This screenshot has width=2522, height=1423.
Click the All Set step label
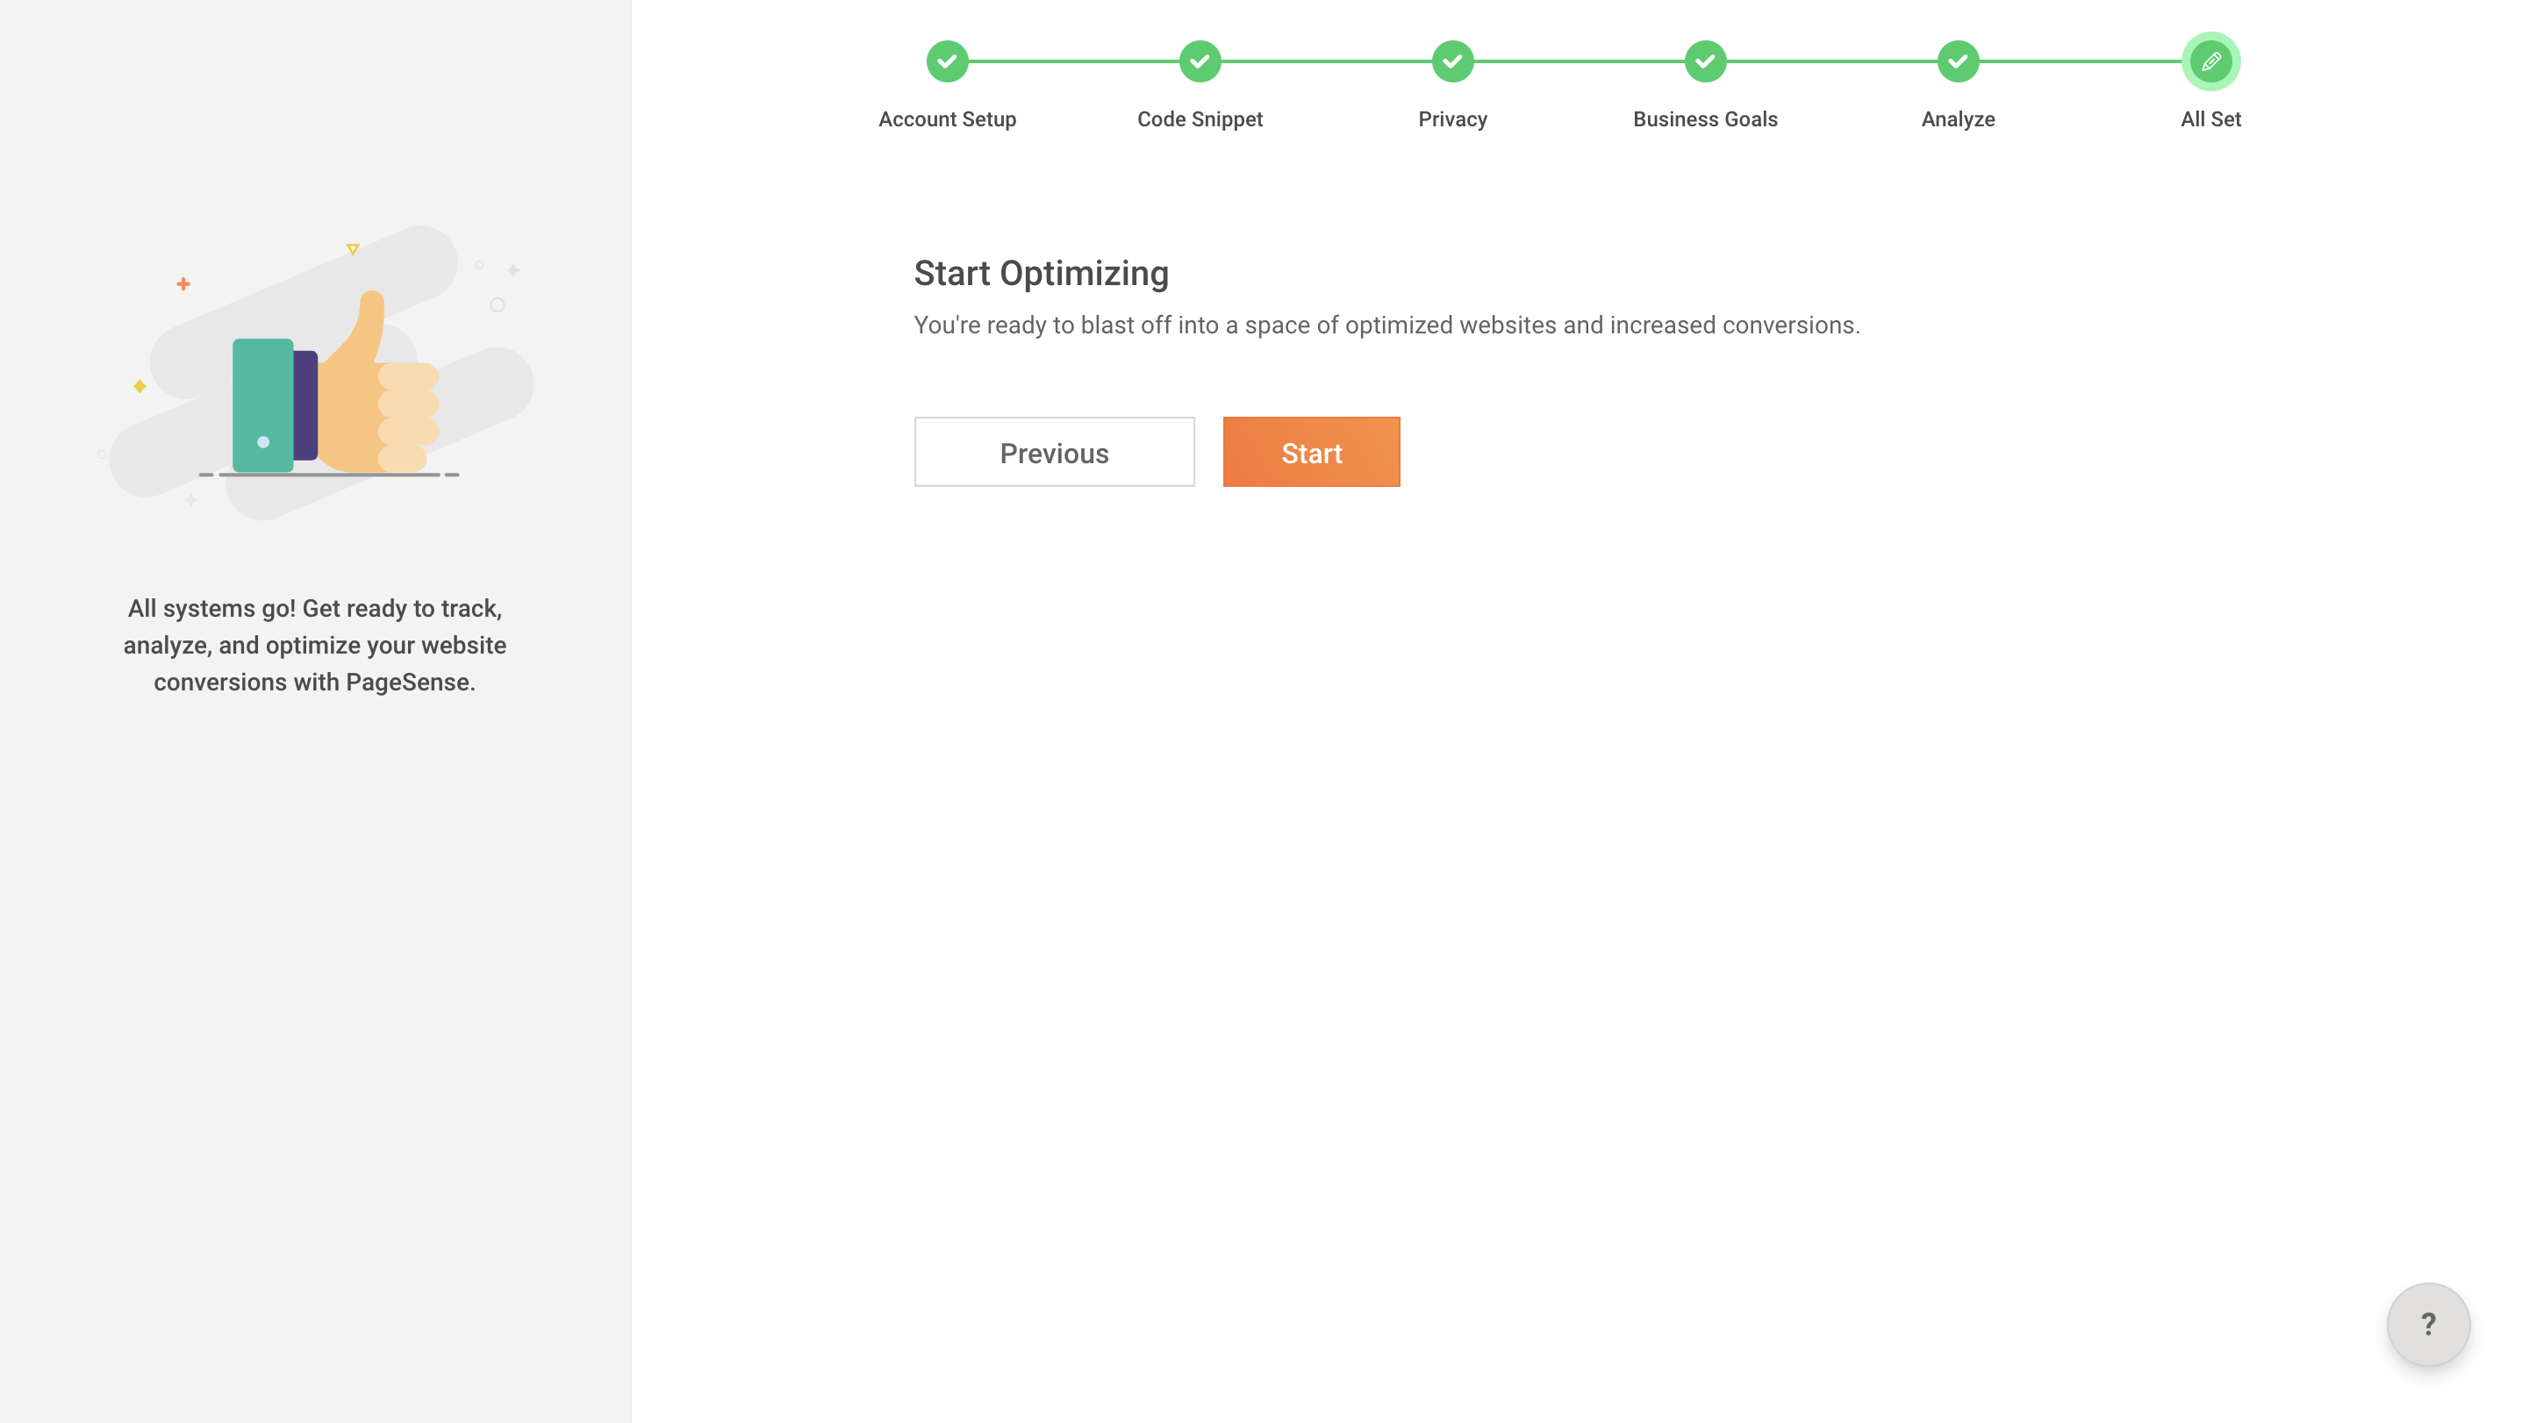[2210, 119]
